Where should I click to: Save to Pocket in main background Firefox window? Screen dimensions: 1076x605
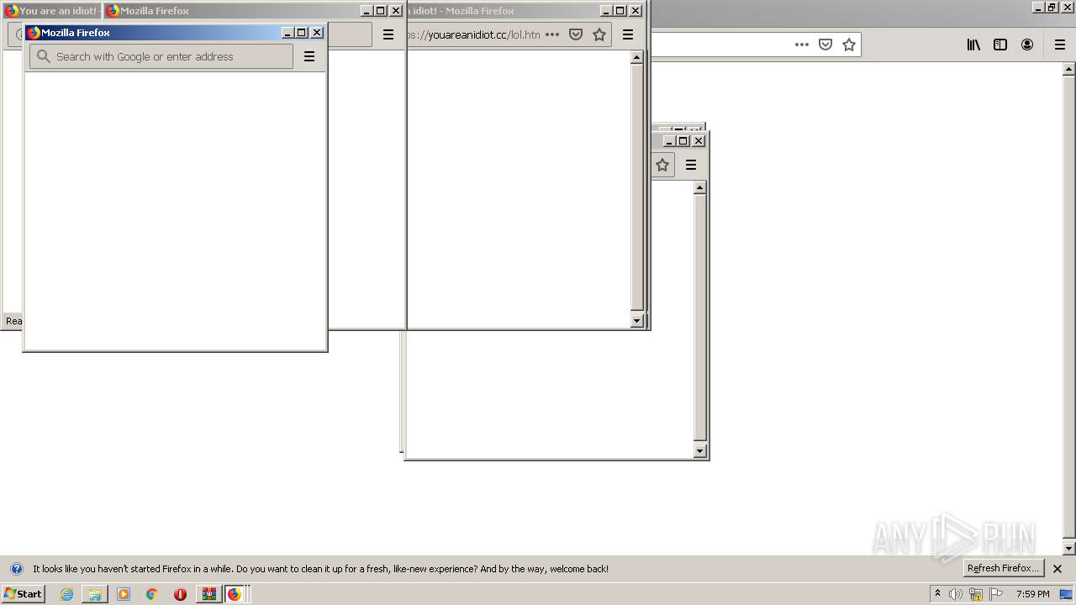click(x=825, y=45)
